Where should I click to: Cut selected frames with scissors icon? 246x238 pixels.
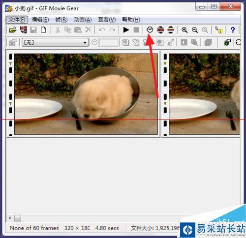(58, 30)
